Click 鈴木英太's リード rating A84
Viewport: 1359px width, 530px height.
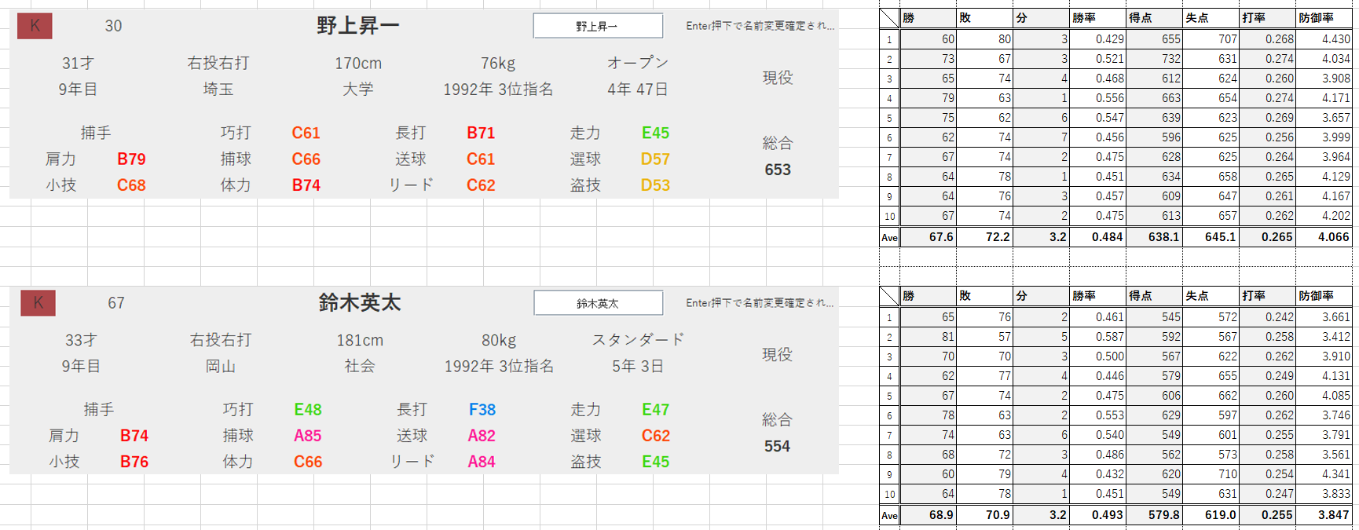coord(482,462)
